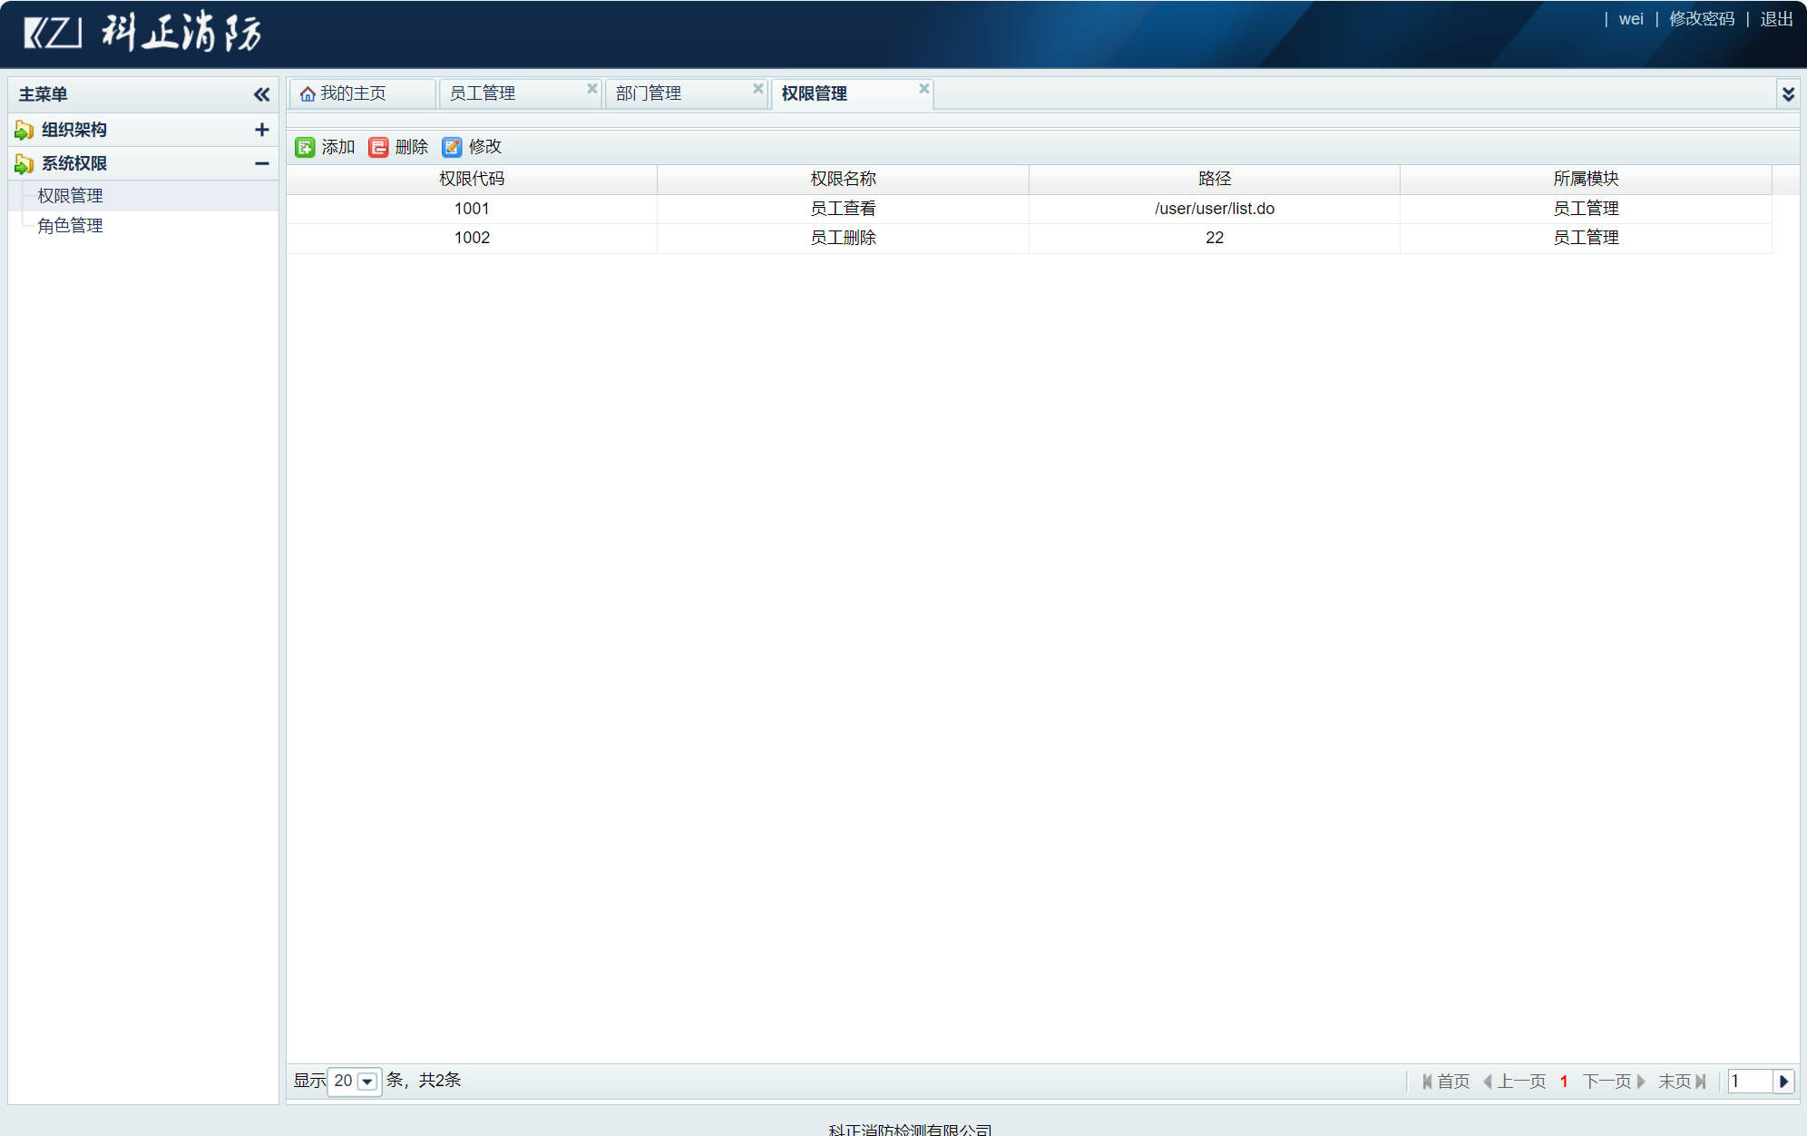Expand 组织架构 section with plus sign
The height and width of the screenshot is (1136, 1807).
[x=261, y=130]
